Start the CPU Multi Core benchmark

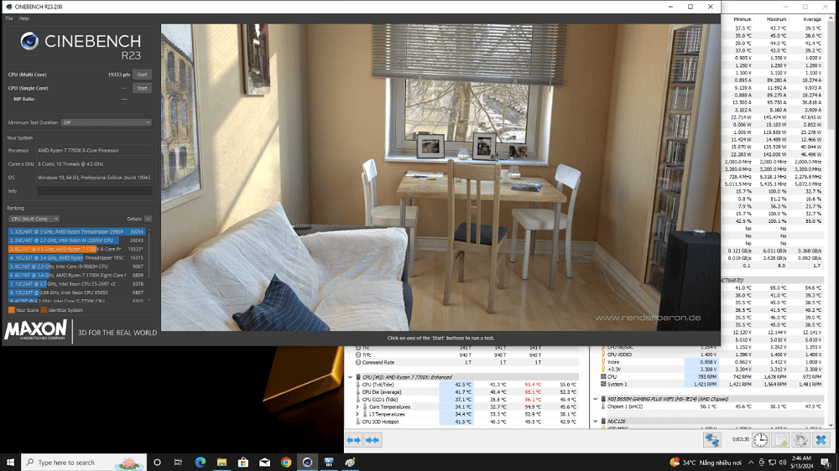142,75
